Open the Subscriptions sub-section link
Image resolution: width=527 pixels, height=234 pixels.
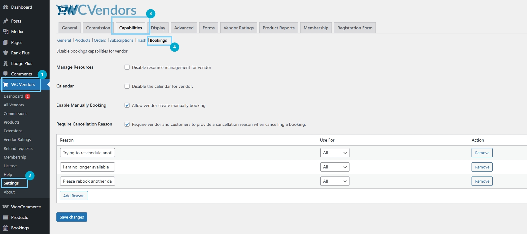[x=121, y=40]
